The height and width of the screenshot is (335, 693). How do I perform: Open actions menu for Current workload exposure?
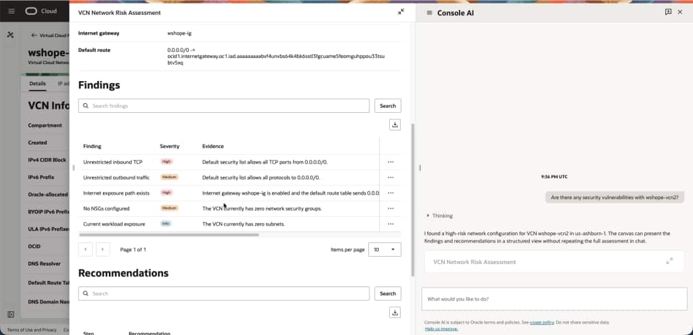[390, 224]
